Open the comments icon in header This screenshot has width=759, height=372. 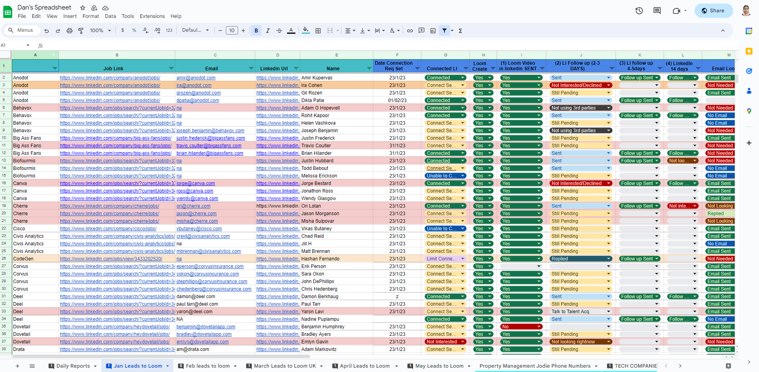657,11
